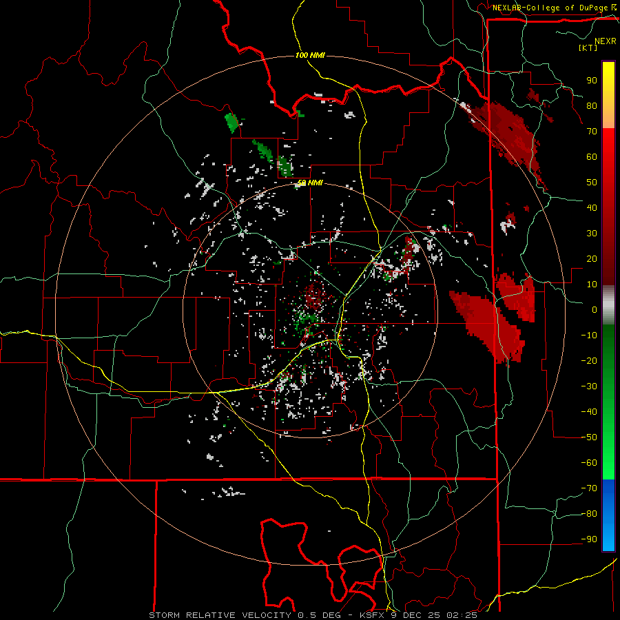Click the -40 scale label

click(x=589, y=412)
